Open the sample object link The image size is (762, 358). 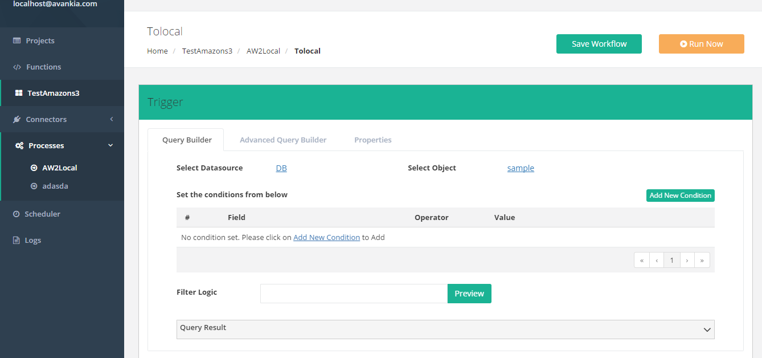pos(521,168)
